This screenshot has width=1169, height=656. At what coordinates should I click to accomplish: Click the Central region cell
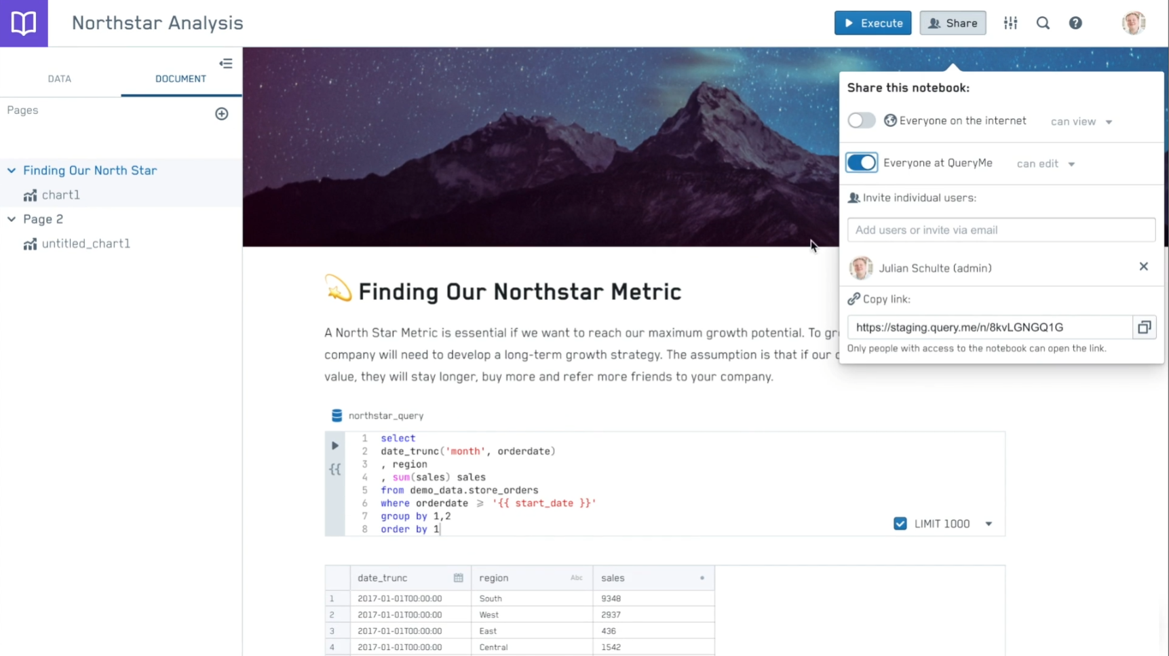coord(532,647)
